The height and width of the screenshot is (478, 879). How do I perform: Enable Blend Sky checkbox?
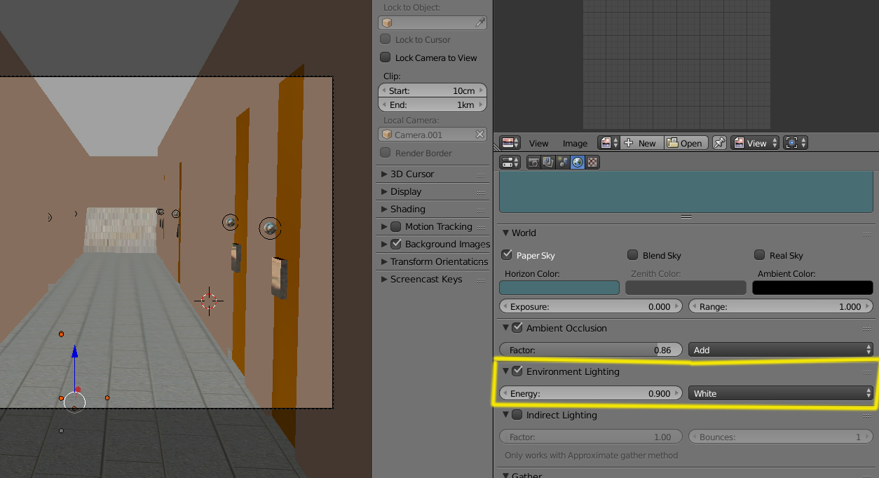pyautogui.click(x=632, y=255)
